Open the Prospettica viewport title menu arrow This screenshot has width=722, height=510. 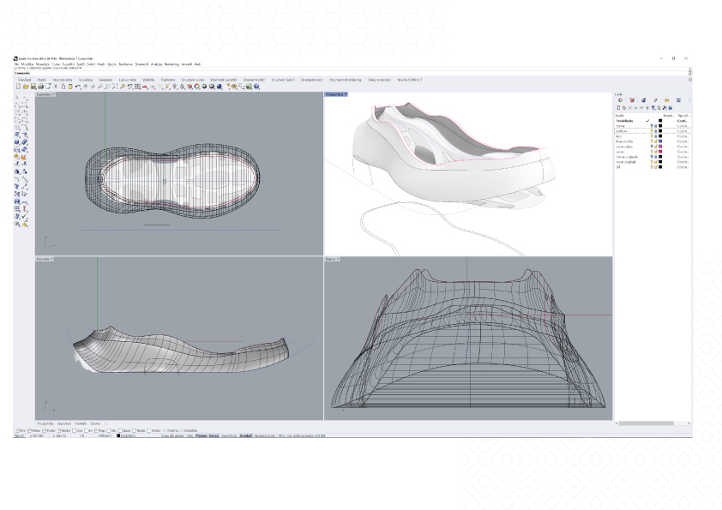[x=346, y=94]
